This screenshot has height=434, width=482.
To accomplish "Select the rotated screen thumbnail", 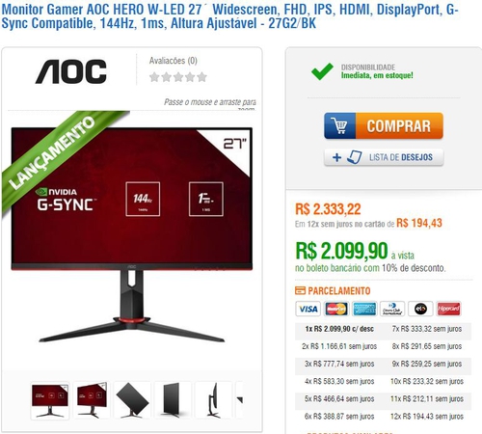I will click(x=132, y=400).
